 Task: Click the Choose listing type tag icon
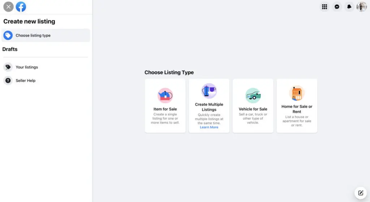pyautogui.click(x=8, y=35)
